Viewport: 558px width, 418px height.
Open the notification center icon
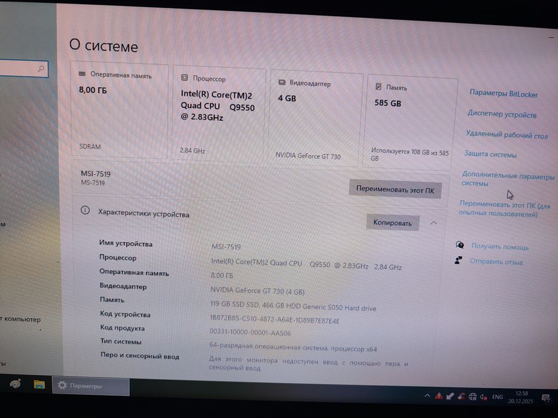[545, 398]
